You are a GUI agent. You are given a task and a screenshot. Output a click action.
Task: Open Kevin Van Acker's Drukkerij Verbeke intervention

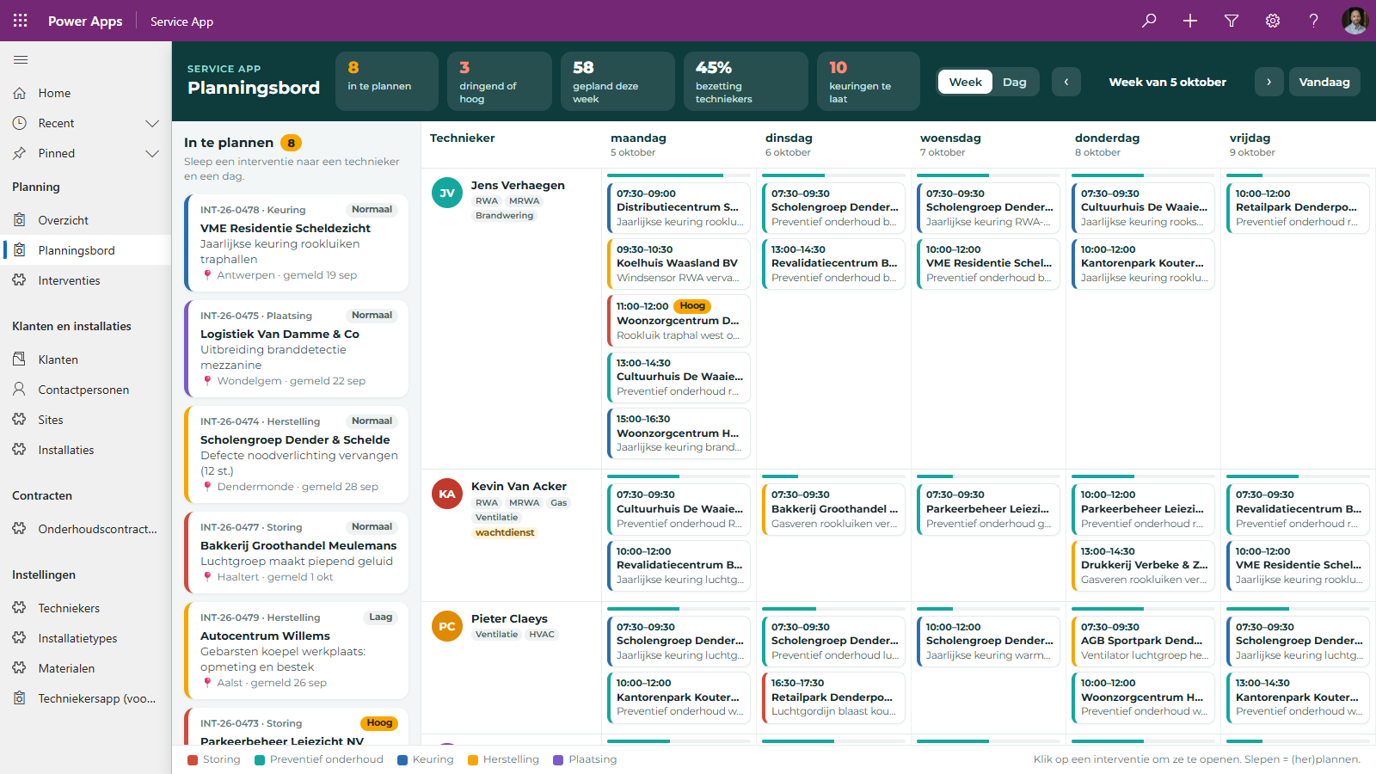tap(1143, 566)
